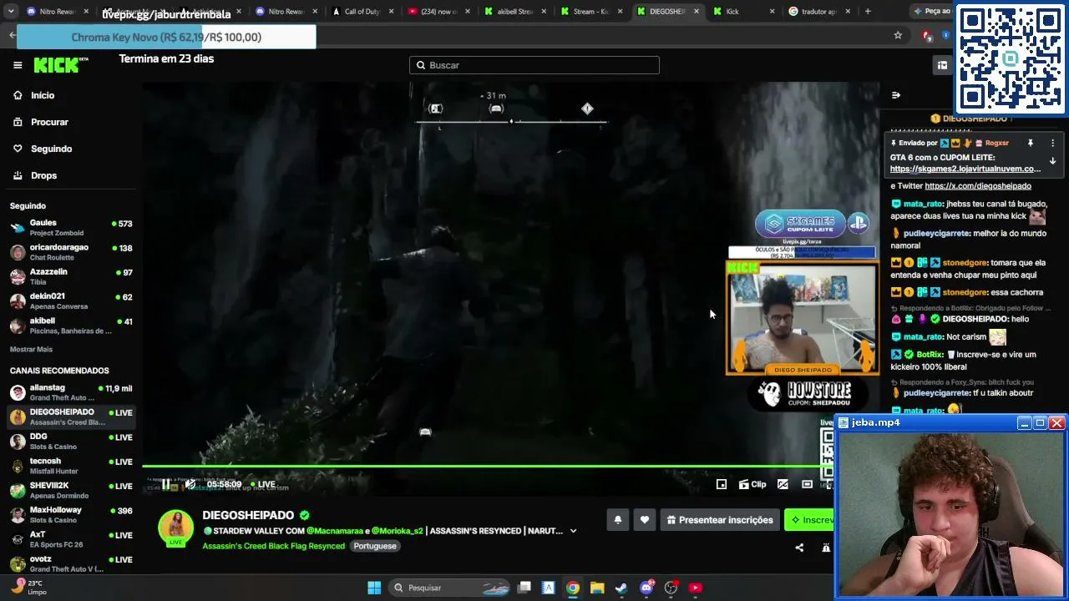
Task: Go back with browser back arrow
Action: pos(12,35)
